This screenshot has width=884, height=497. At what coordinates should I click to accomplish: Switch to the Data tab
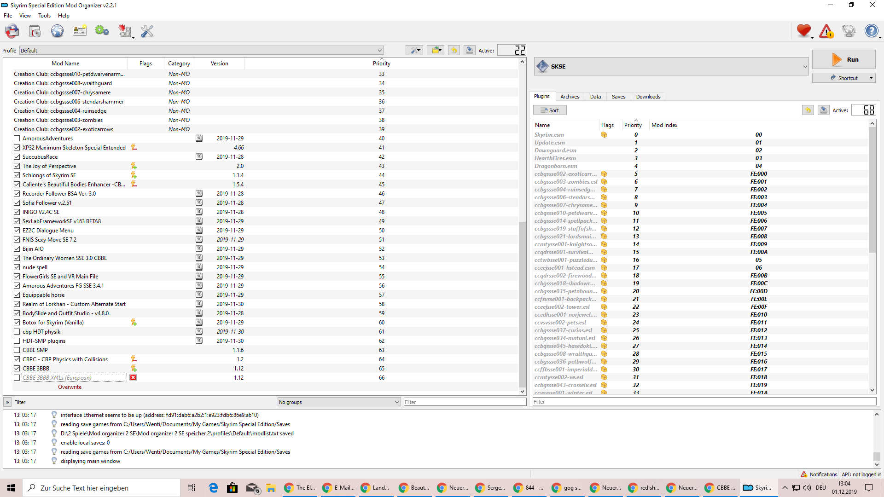[x=595, y=97]
